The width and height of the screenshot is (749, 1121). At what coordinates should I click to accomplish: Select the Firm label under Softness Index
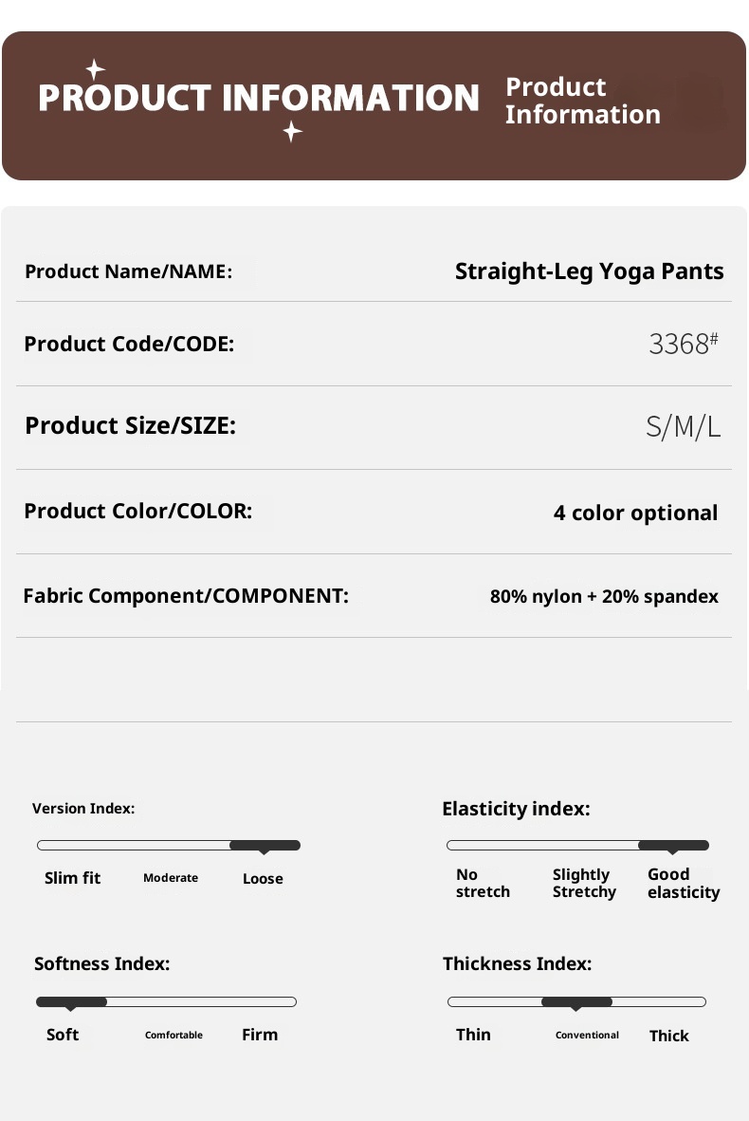tap(260, 1035)
